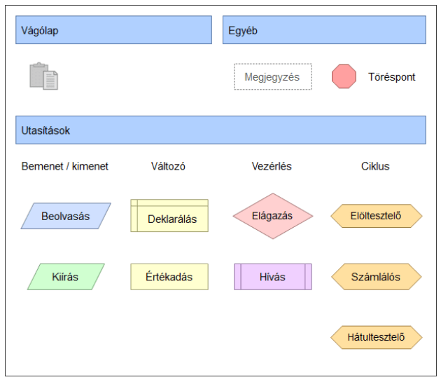441x382 pixels.
Task: Click the Ciklus column label
Action: click(x=375, y=166)
